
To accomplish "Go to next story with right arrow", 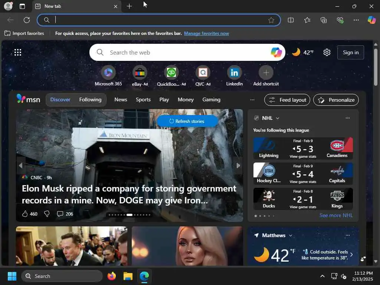I will 238,166.
